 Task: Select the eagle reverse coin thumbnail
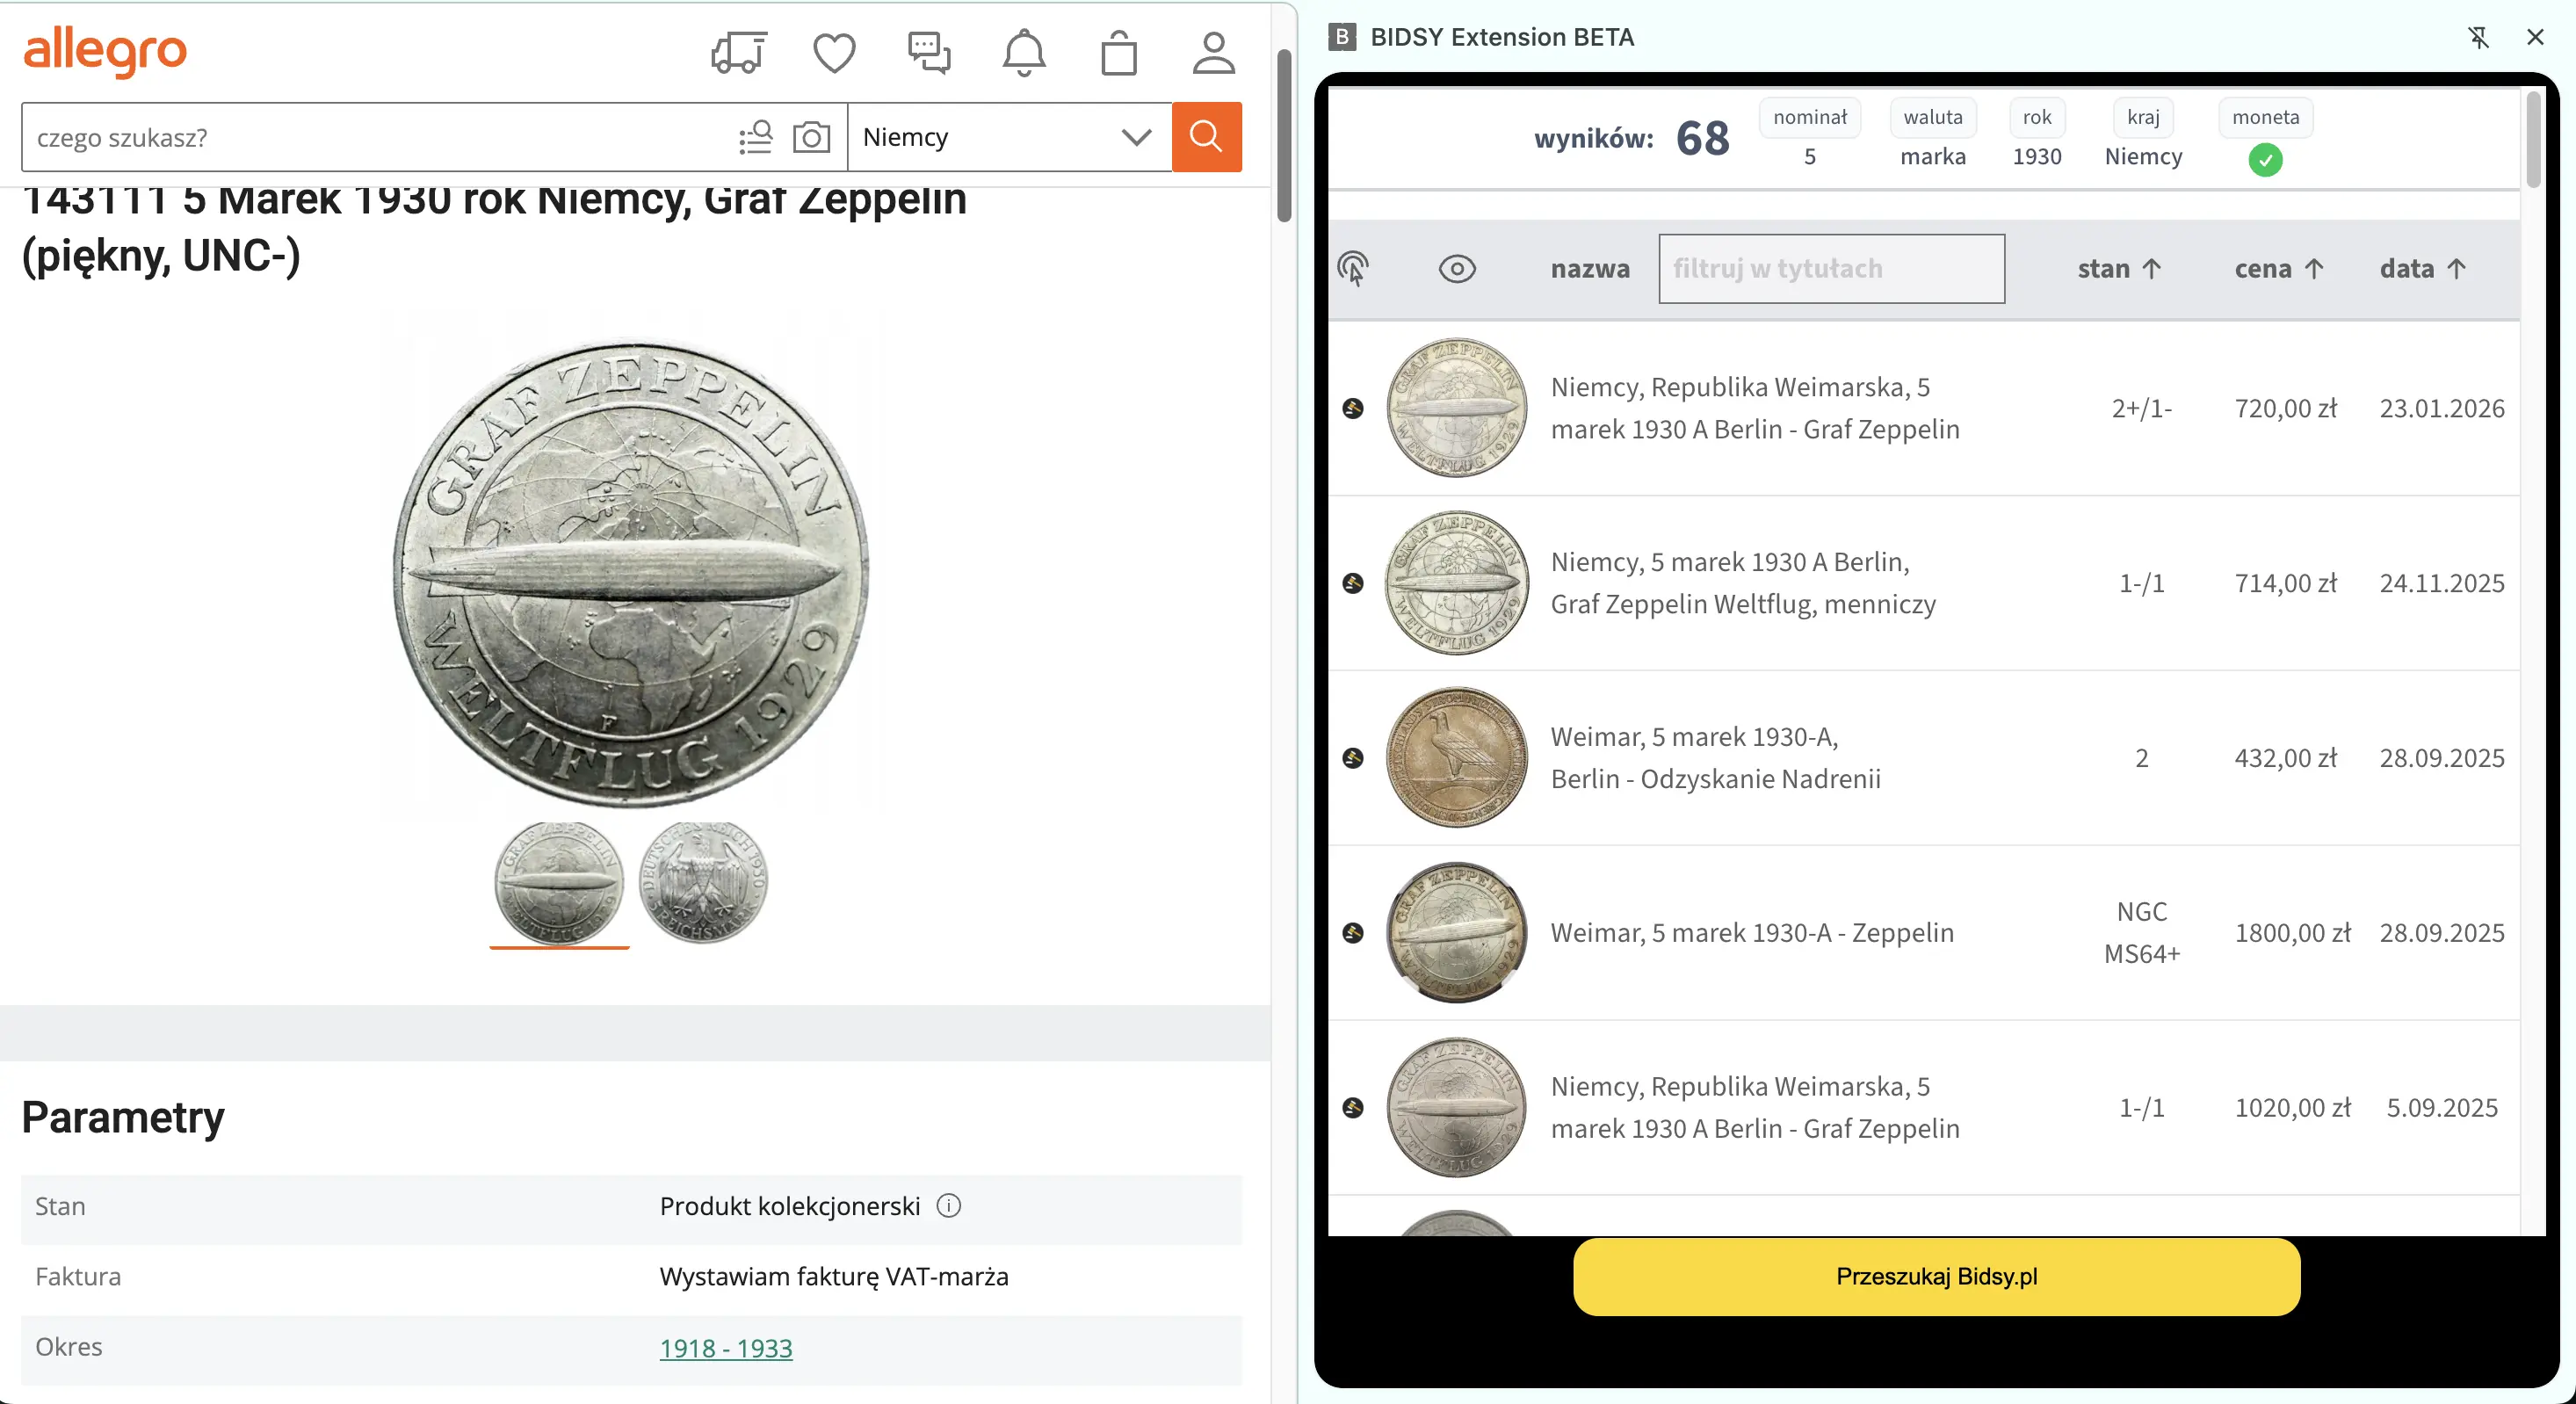(703, 882)
